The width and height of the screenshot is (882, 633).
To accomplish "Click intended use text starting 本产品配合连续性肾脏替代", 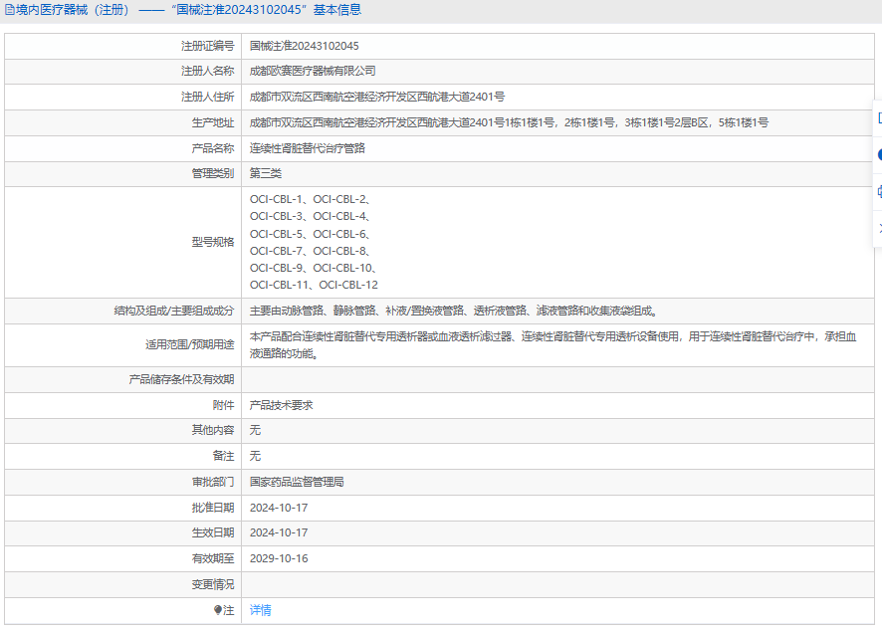I will point(552,345).
